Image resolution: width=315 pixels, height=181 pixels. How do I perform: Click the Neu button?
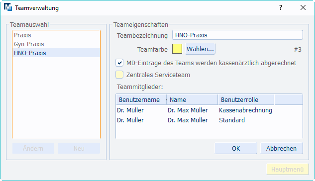[x=79, y=148]
